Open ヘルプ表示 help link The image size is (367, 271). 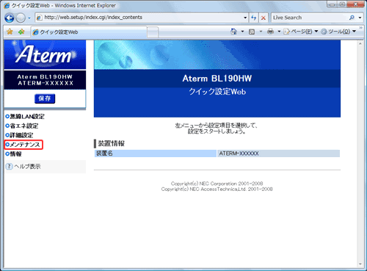[x=23, y=167]
